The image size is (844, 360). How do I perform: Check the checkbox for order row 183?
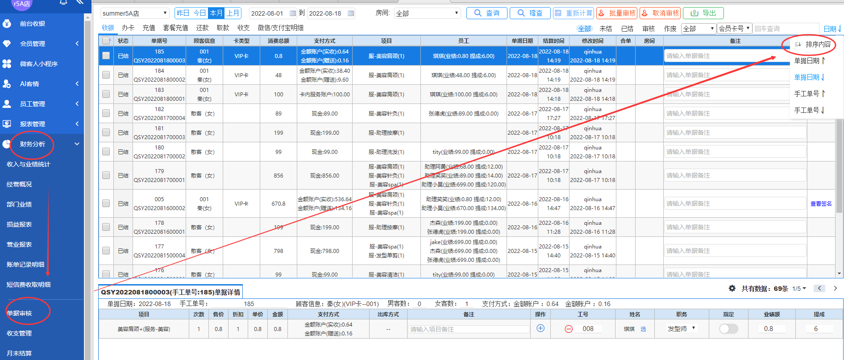pos(106,94)
